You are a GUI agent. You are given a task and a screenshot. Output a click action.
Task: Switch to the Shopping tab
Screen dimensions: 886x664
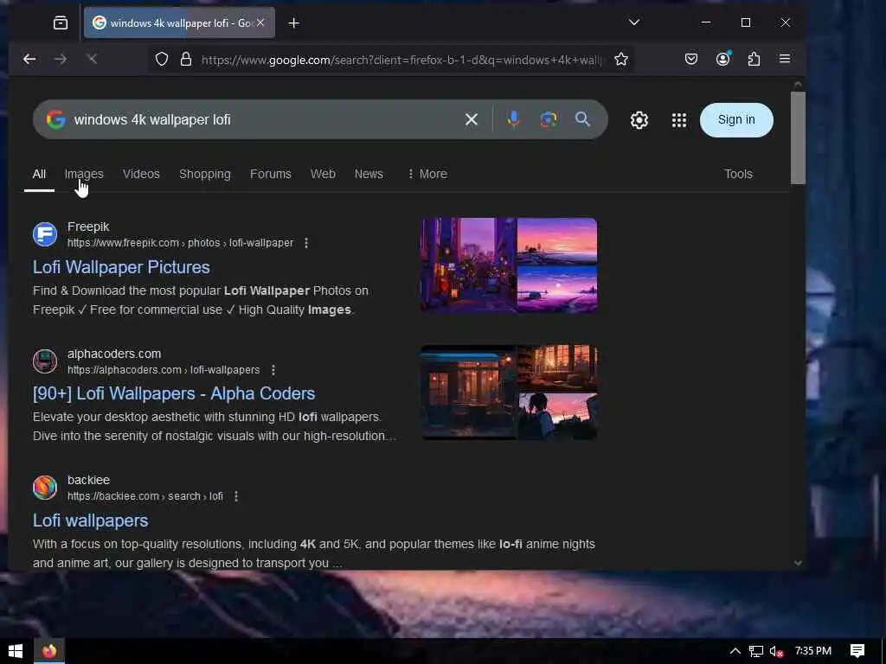pyautogui.click(x=204, y=174)
